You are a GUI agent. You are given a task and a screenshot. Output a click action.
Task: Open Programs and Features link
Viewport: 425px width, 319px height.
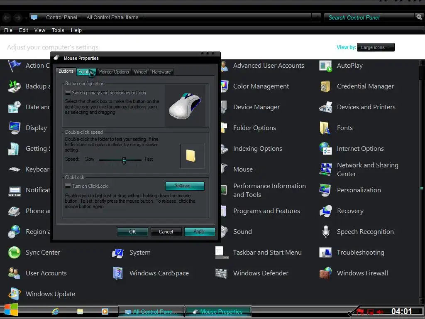[266, 211]
